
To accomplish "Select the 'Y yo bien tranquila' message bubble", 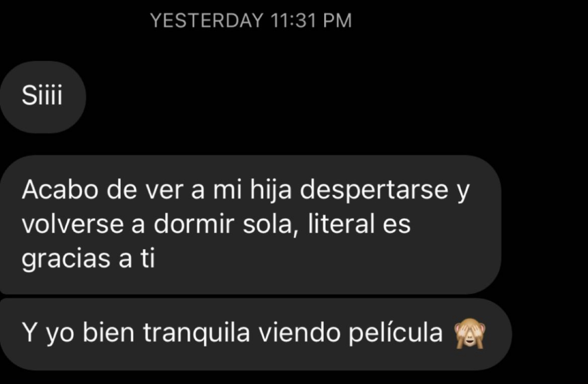I will tap(256, 334).
